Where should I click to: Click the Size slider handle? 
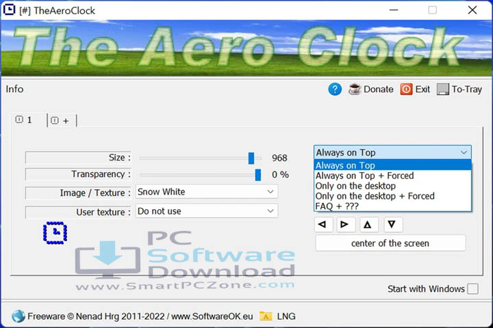tap(251, 159)
